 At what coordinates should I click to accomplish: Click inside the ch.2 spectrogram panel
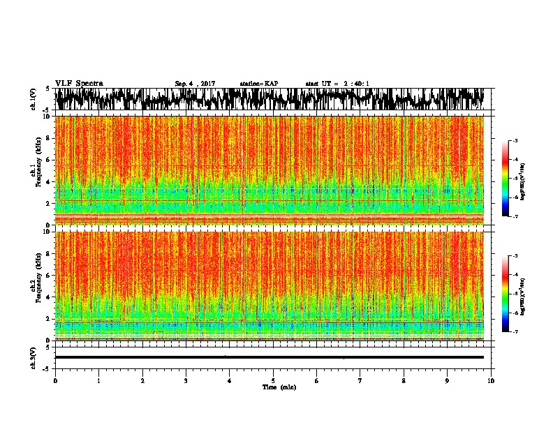[x=270, y=286]
